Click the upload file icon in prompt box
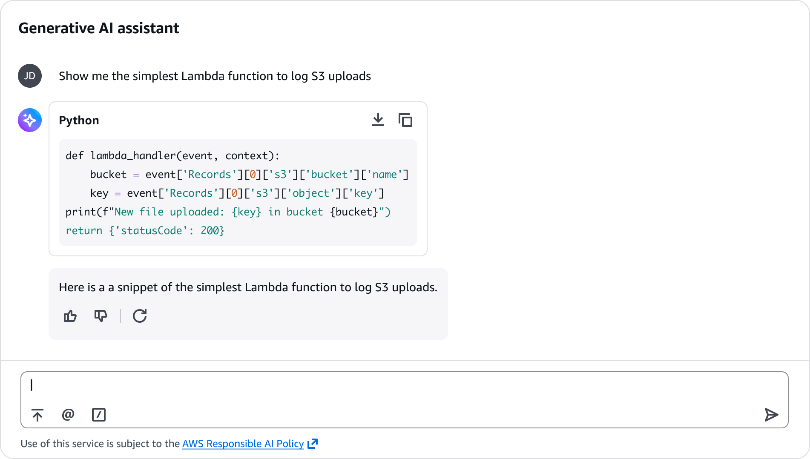The width and height of the screenshot is (810, 459). click(x=37, y=415)
